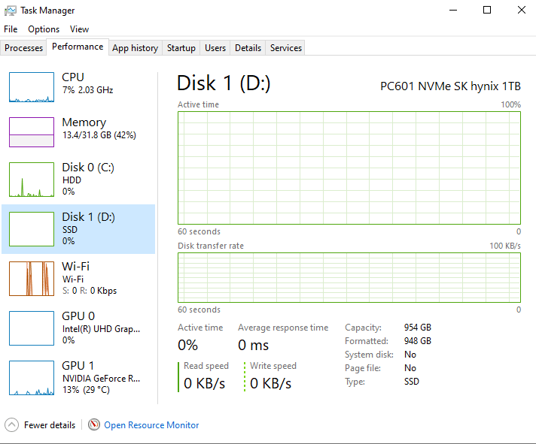Select the Memory usage graph thumbnail
The height and width of the screenshot is (444, 536).
click(32, 132)
